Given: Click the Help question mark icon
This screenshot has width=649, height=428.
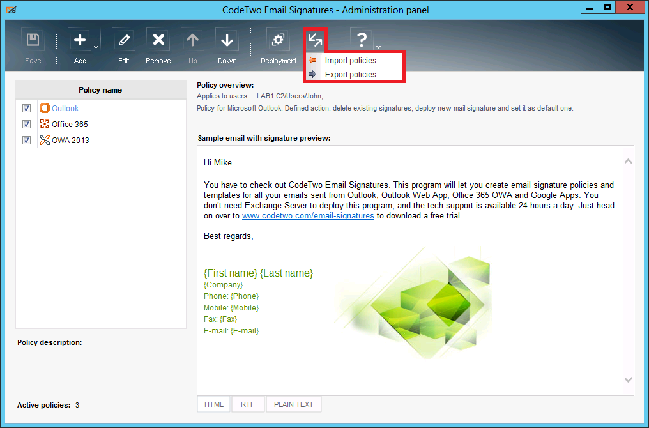Looking at the screenshot, I should (x=362, y=40).
